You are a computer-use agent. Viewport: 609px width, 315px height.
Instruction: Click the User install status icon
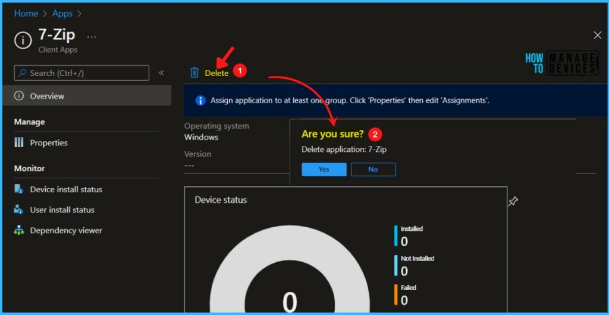click(x=18, y=209)
